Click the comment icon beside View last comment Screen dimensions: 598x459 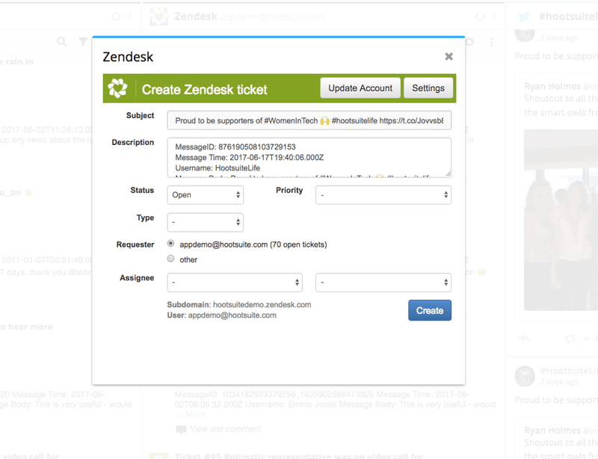[179, 429]
